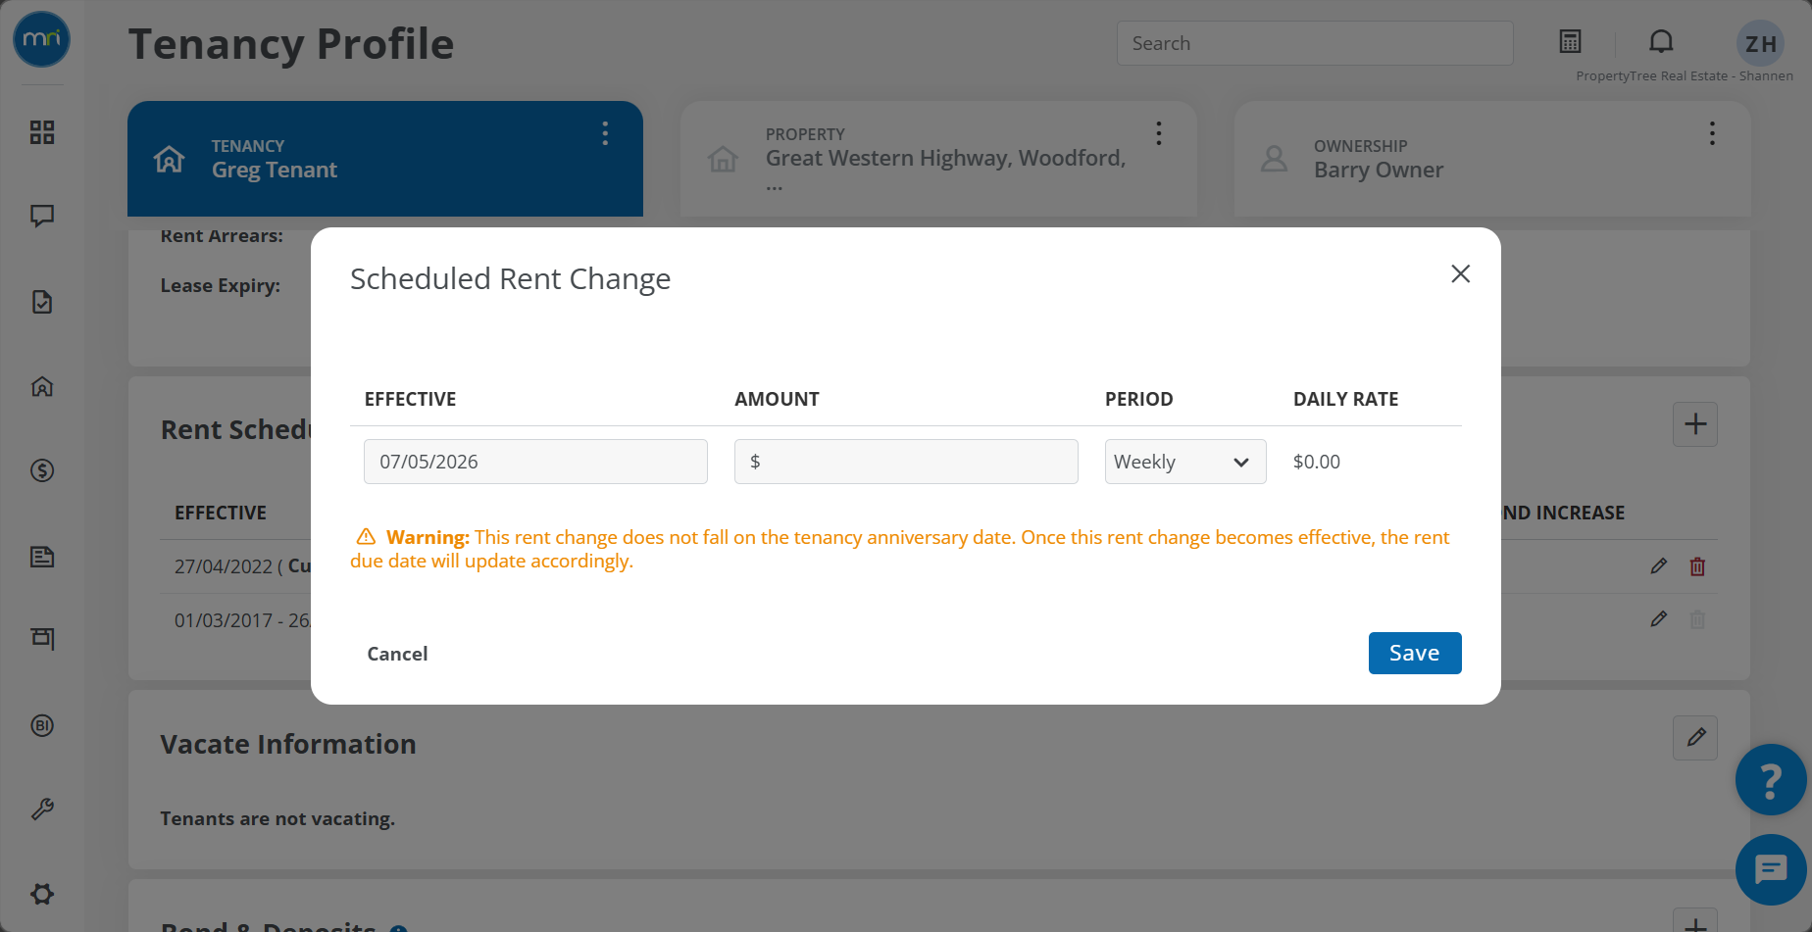Click the Tenants are not vacating text
This screenshot has height=932, width=1812.
pyautogui.click(x=277, y=818)
